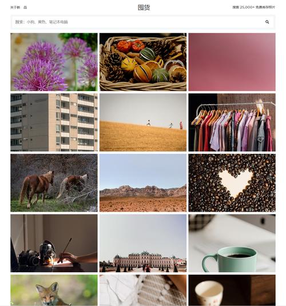Viewport: 286px width, 306px height.
Task: Open the coffee beans heart photo
Action: pyautogui.click(x=232, y=183)
